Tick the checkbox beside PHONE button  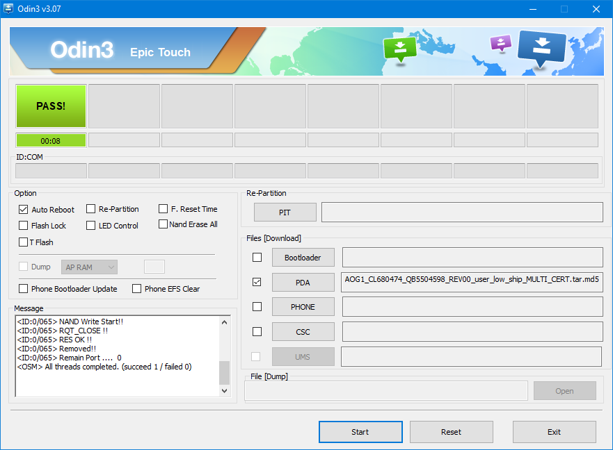coord(257,306)
